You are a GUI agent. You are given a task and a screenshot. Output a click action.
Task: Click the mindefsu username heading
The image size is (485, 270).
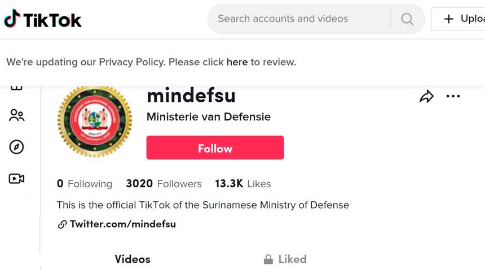(x=191, y=96)
